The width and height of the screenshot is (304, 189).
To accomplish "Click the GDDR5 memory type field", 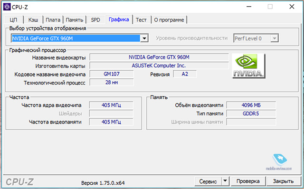I will 251,113.
